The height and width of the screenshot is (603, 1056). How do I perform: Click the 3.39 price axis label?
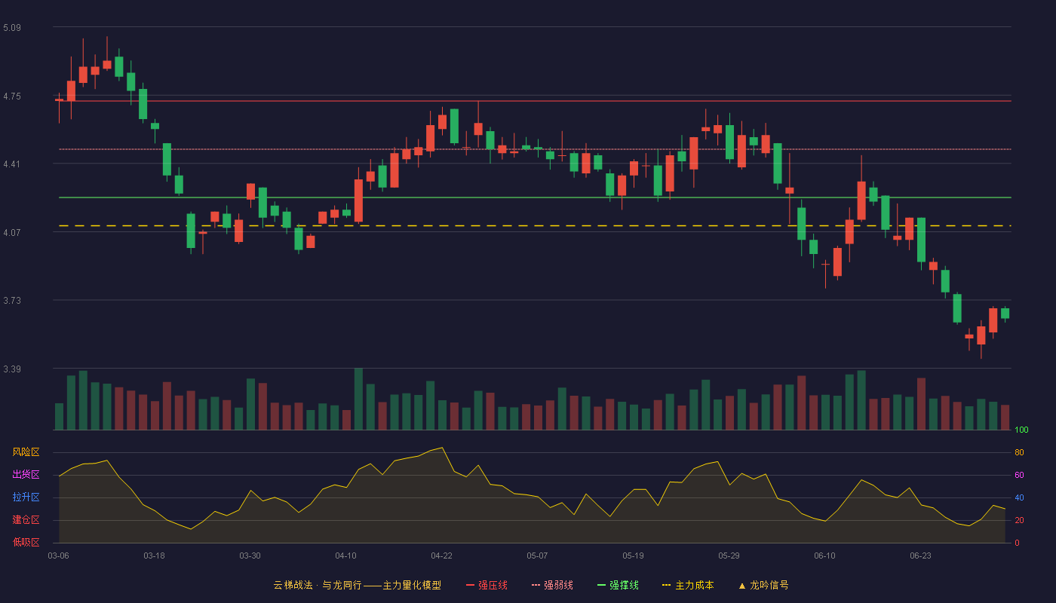12,369
